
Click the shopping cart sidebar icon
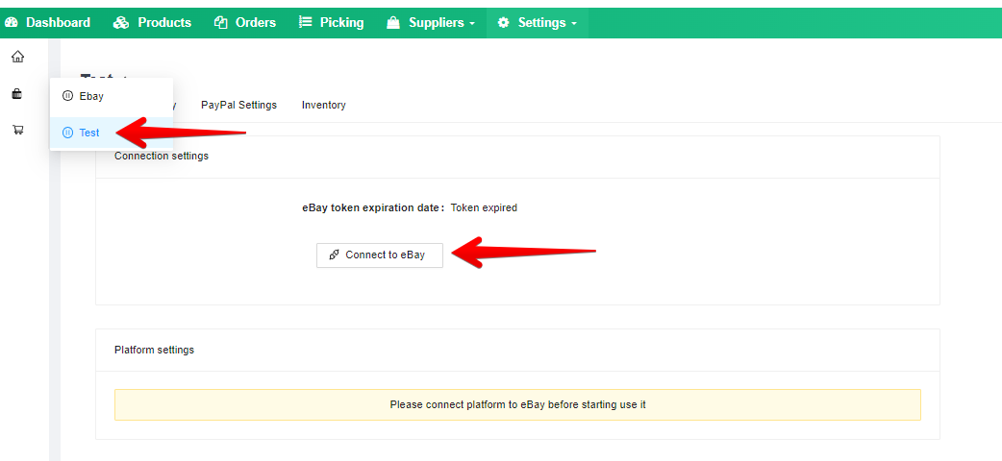click(x=18, y=130)
